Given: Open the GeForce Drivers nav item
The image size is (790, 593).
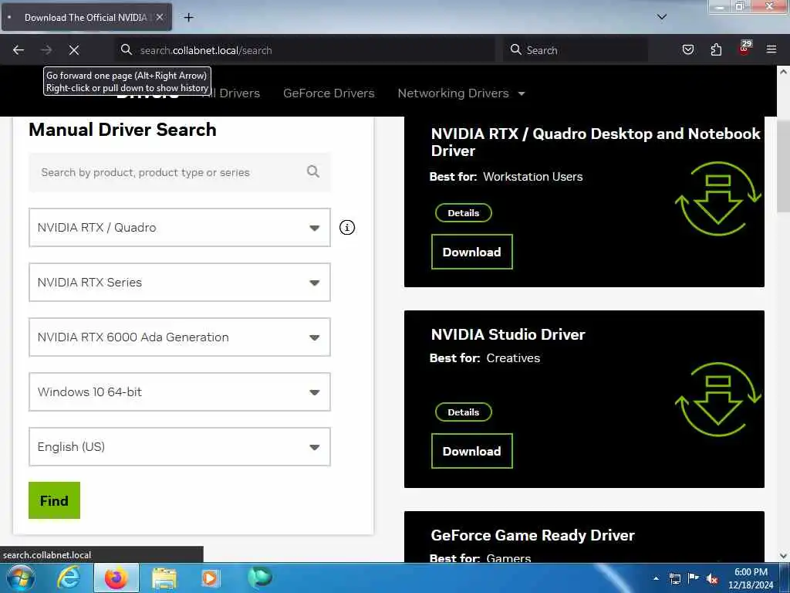Looking at the screenshot, I should 329,93.
